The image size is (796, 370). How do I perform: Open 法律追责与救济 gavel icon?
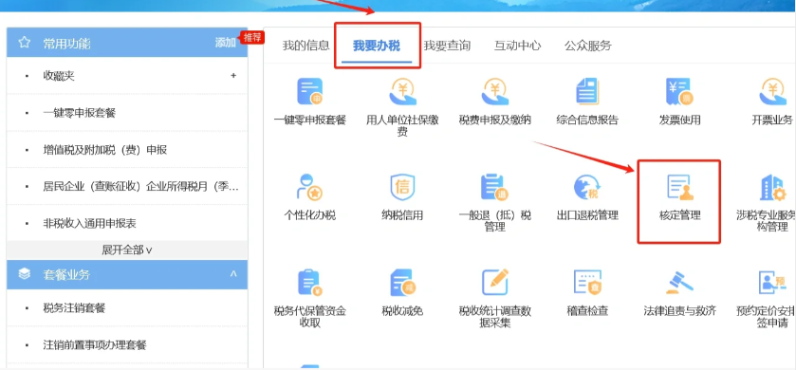click(679, 282)
